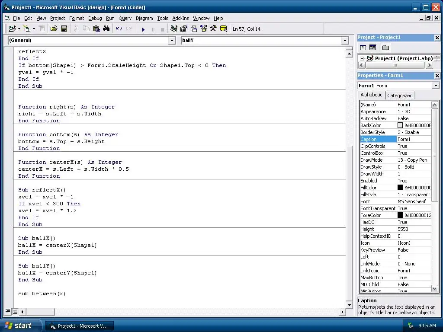The width and height of the screenshot is (443, 332).
Task: Collapse the Project1 (Project1.vbp) tree node
Action: coord(362,59)
